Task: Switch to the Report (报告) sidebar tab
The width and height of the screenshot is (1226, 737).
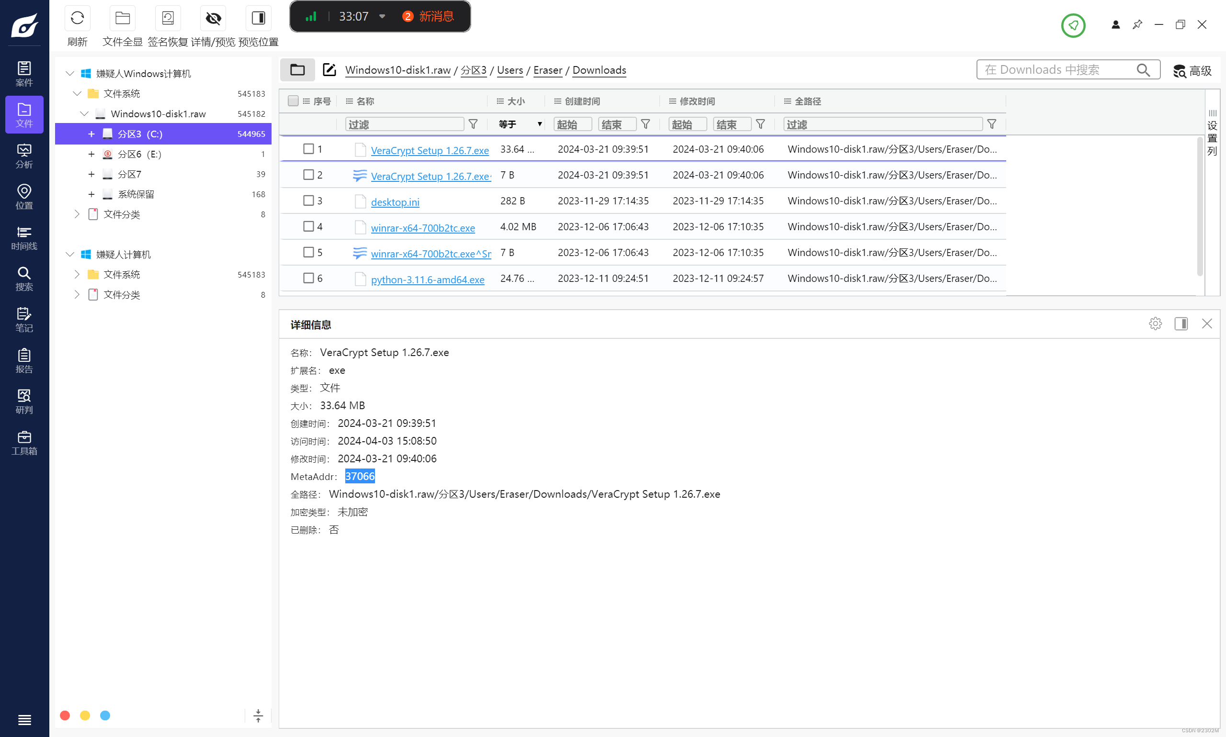Action: pyautogui.click(x=24, y=360)
